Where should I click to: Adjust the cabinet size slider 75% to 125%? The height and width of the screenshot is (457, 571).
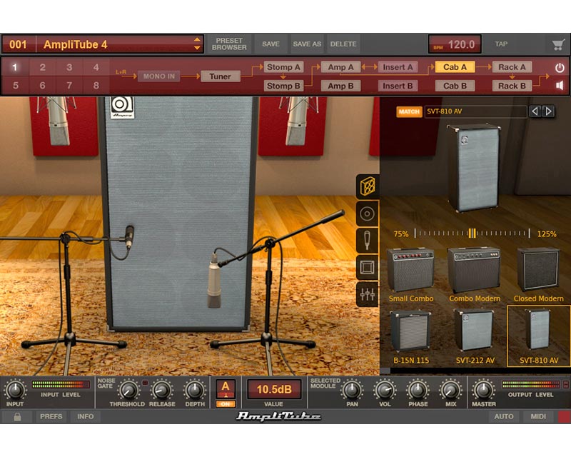(x=472, y=233)
